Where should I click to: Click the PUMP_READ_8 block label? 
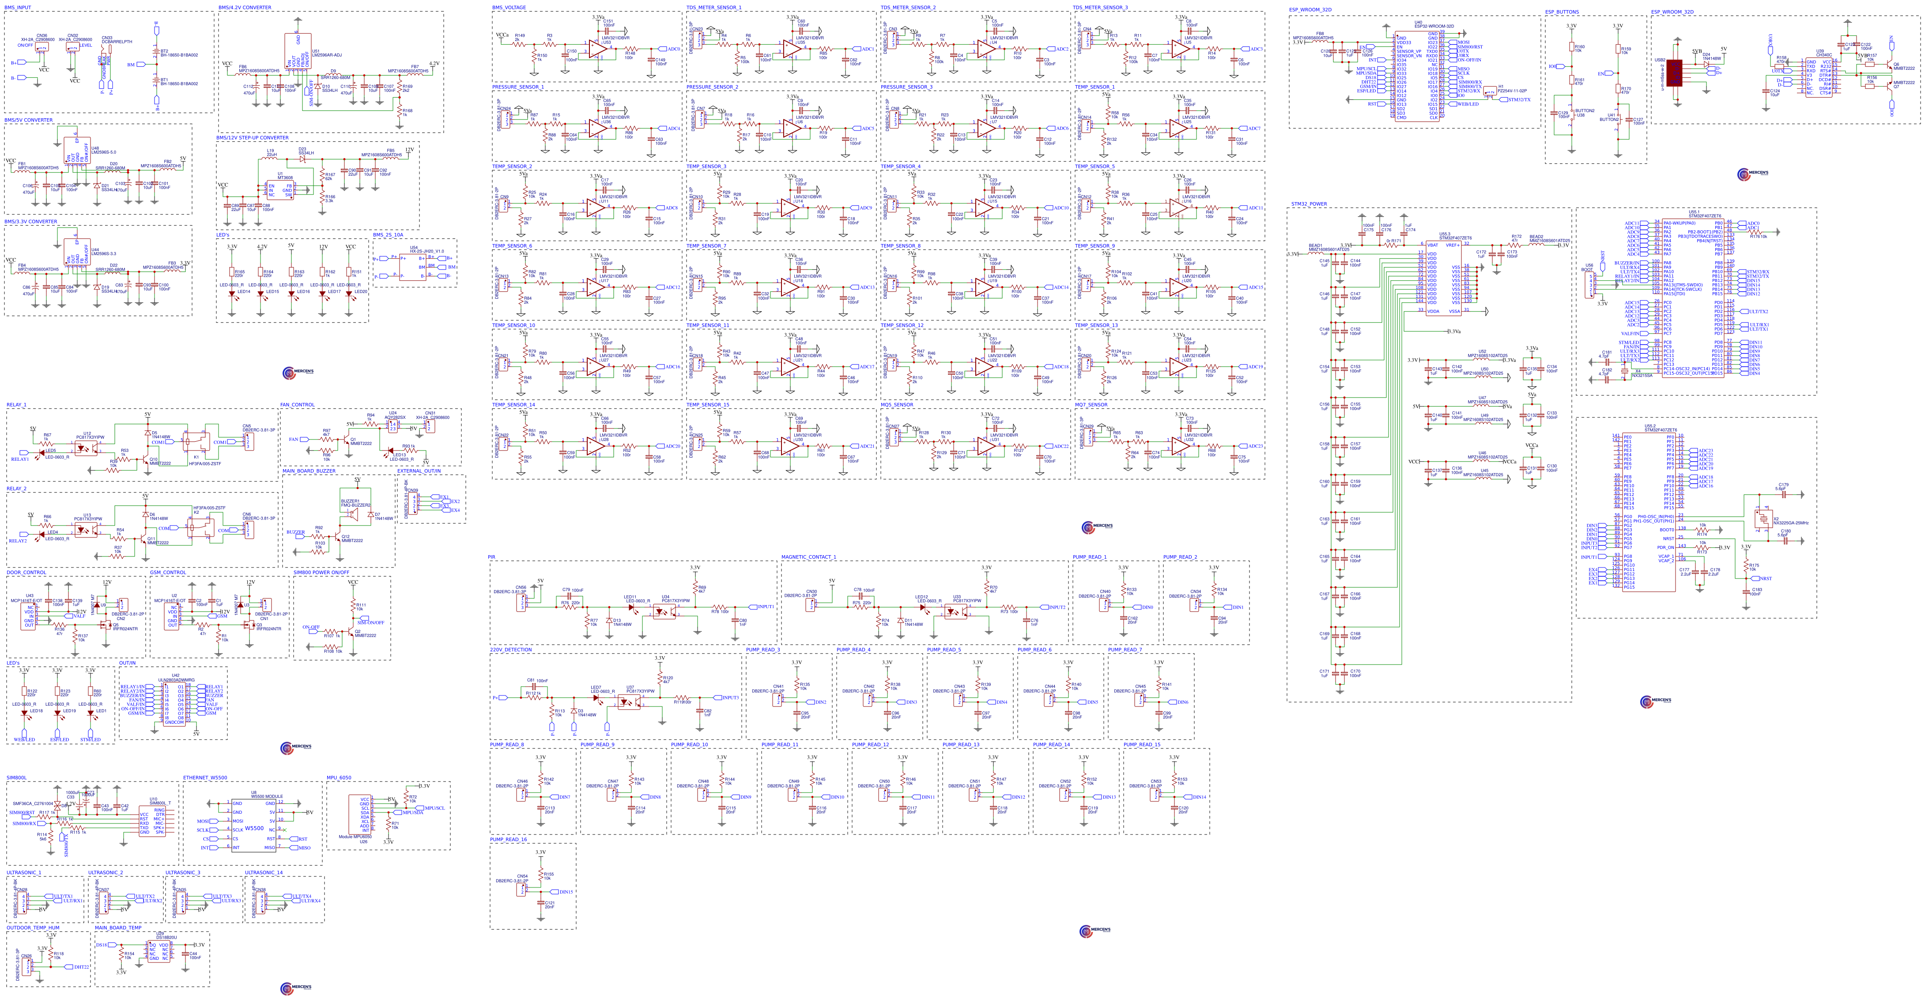(x=507, y=744)
